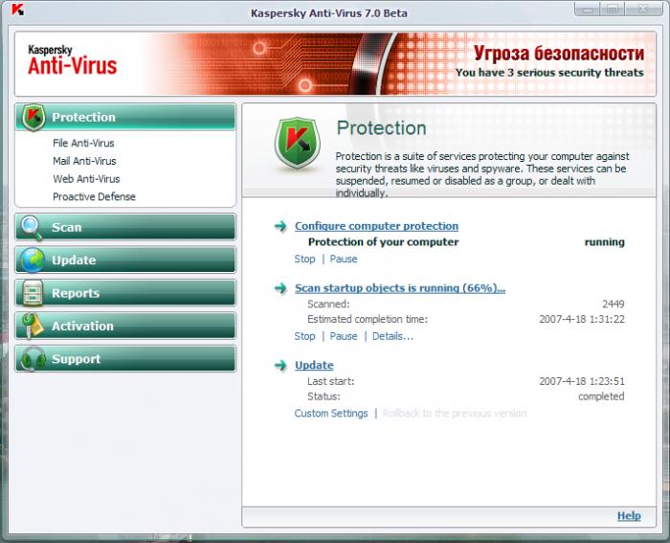Click the shield icon on Protection tab
Screen dimensions: 670x543
pos(33,117)
